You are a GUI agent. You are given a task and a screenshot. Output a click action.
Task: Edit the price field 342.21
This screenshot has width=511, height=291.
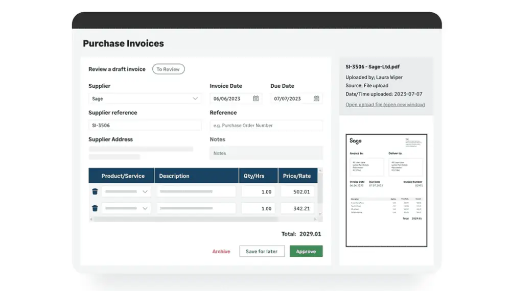point(297,208)
